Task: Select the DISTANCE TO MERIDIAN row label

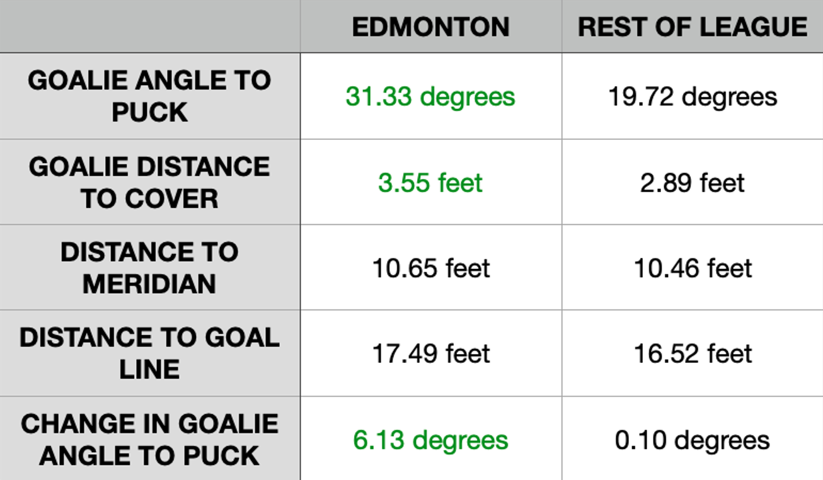Action: (150, 268)
